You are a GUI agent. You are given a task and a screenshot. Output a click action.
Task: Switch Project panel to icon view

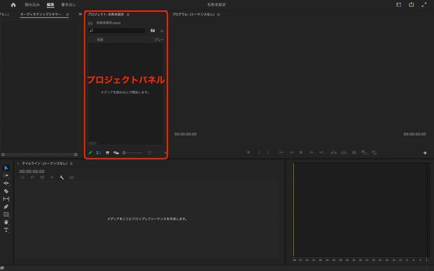click(107, 153)
